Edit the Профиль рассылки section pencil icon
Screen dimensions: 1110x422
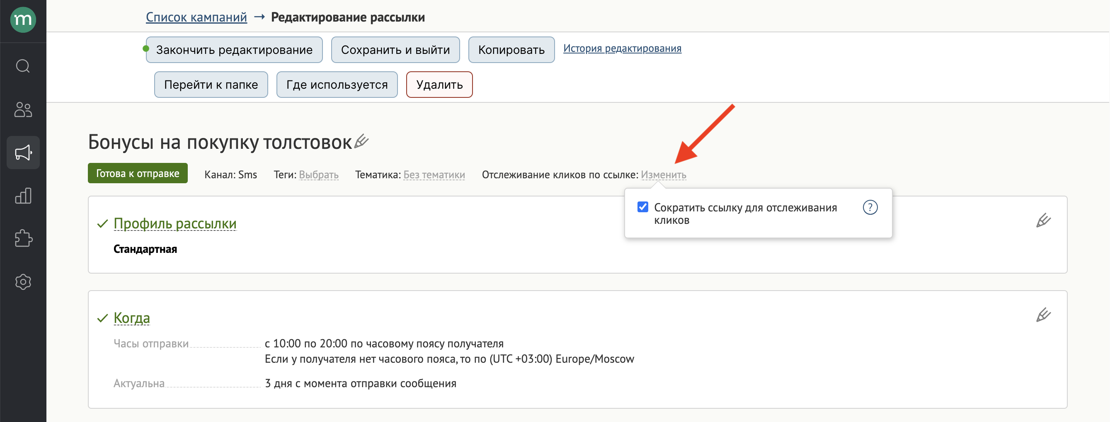(1043, 220)
